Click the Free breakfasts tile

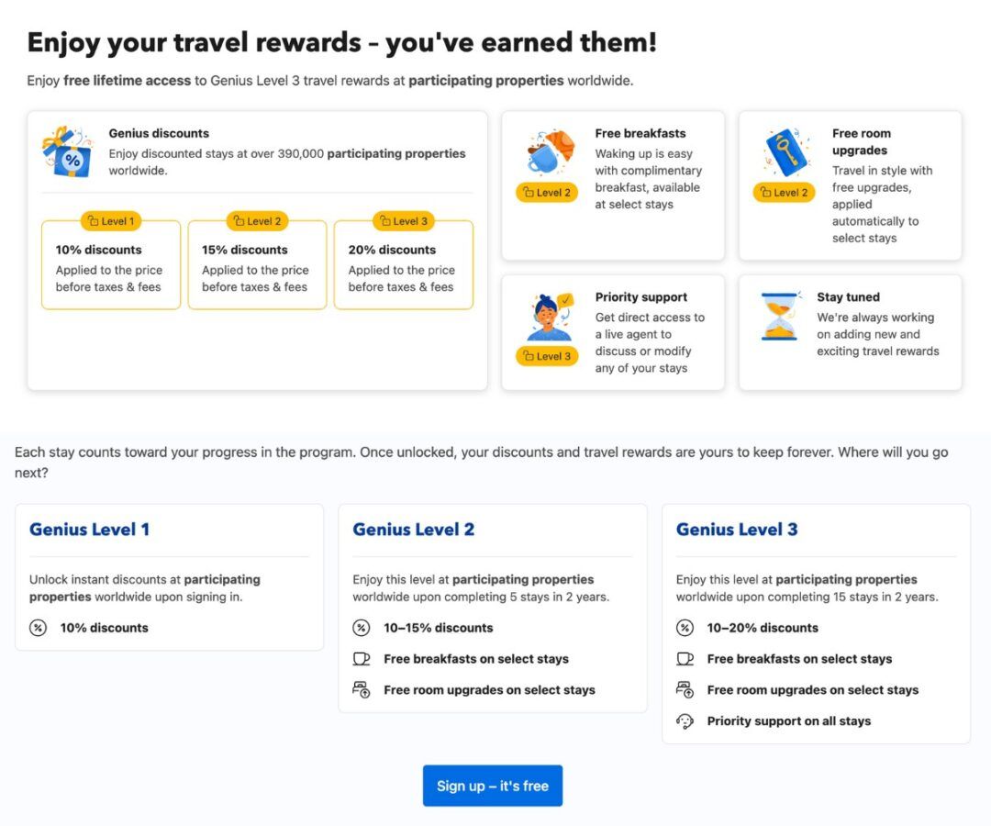[x=611, y=184]
